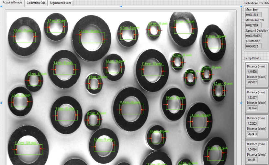Screen dimensions: 269x165
Task: Select Distance (mm) field showing 4,54094
Action: coord(252,149)
